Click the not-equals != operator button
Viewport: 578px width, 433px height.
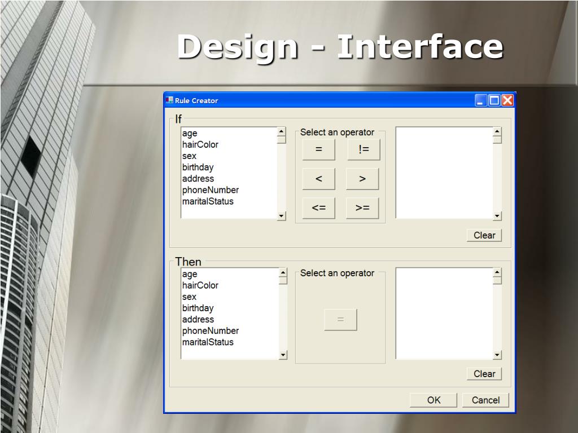[364, 149]
